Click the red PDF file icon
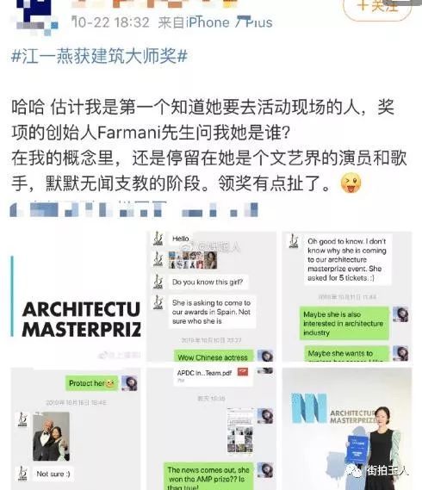The height and width of the screenshot is (490, 422). click(243, 372)
